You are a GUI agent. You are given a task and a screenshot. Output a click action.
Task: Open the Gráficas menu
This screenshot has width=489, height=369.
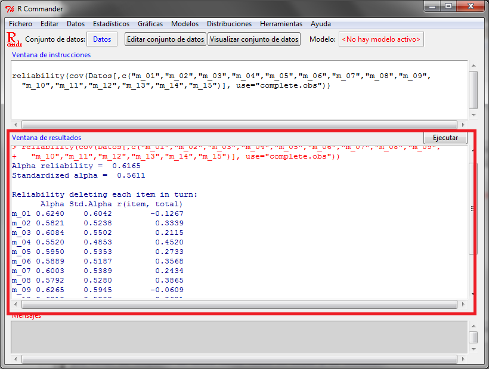pyautogui.click(x=150, y=24)
